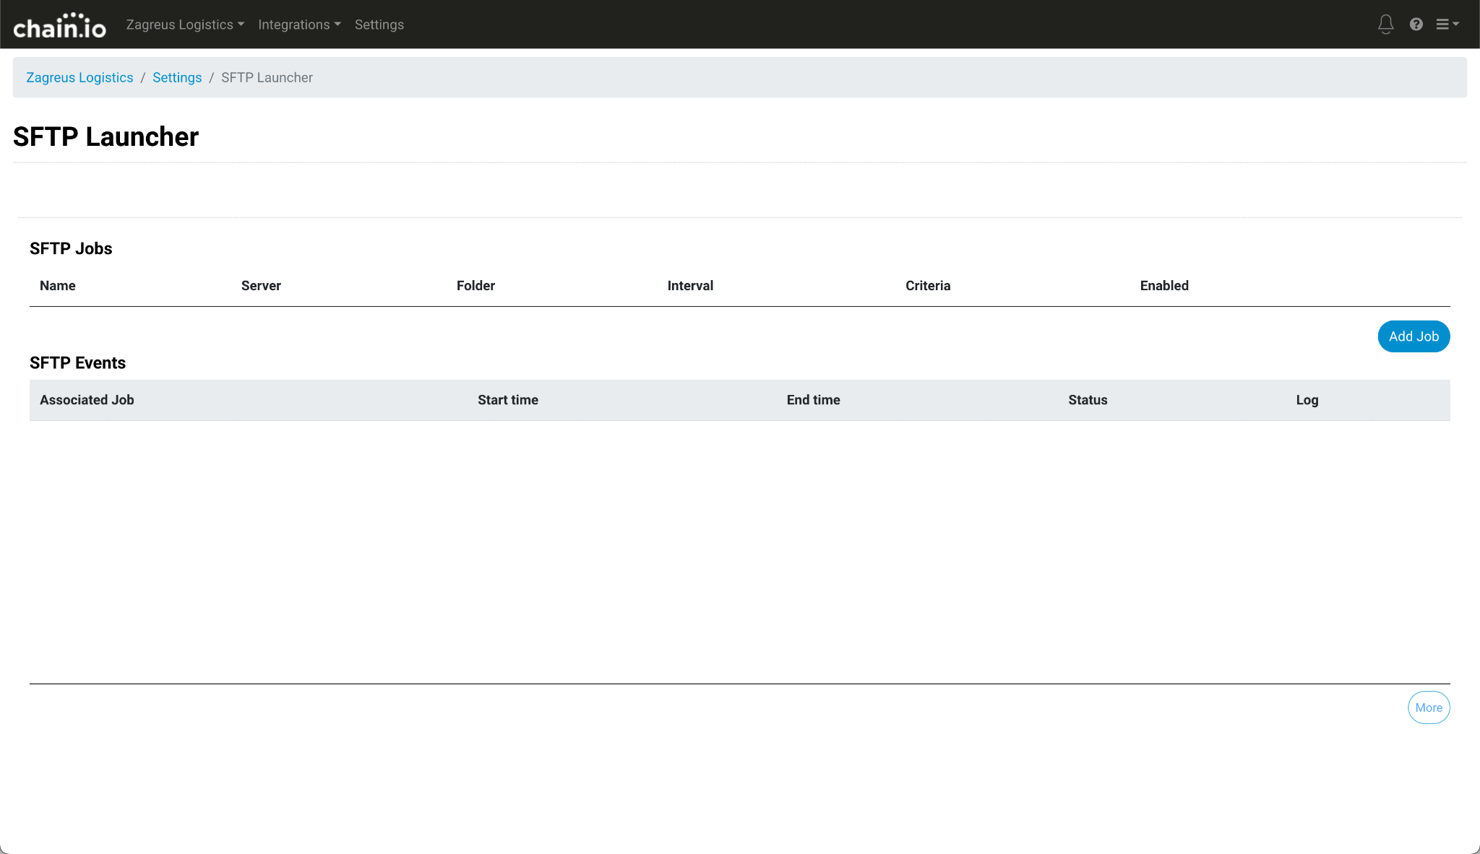Screen dimensions: 1480x854
Task: Click SFTP Launcher breadcrumb text
Action: [x=267, y=77]
